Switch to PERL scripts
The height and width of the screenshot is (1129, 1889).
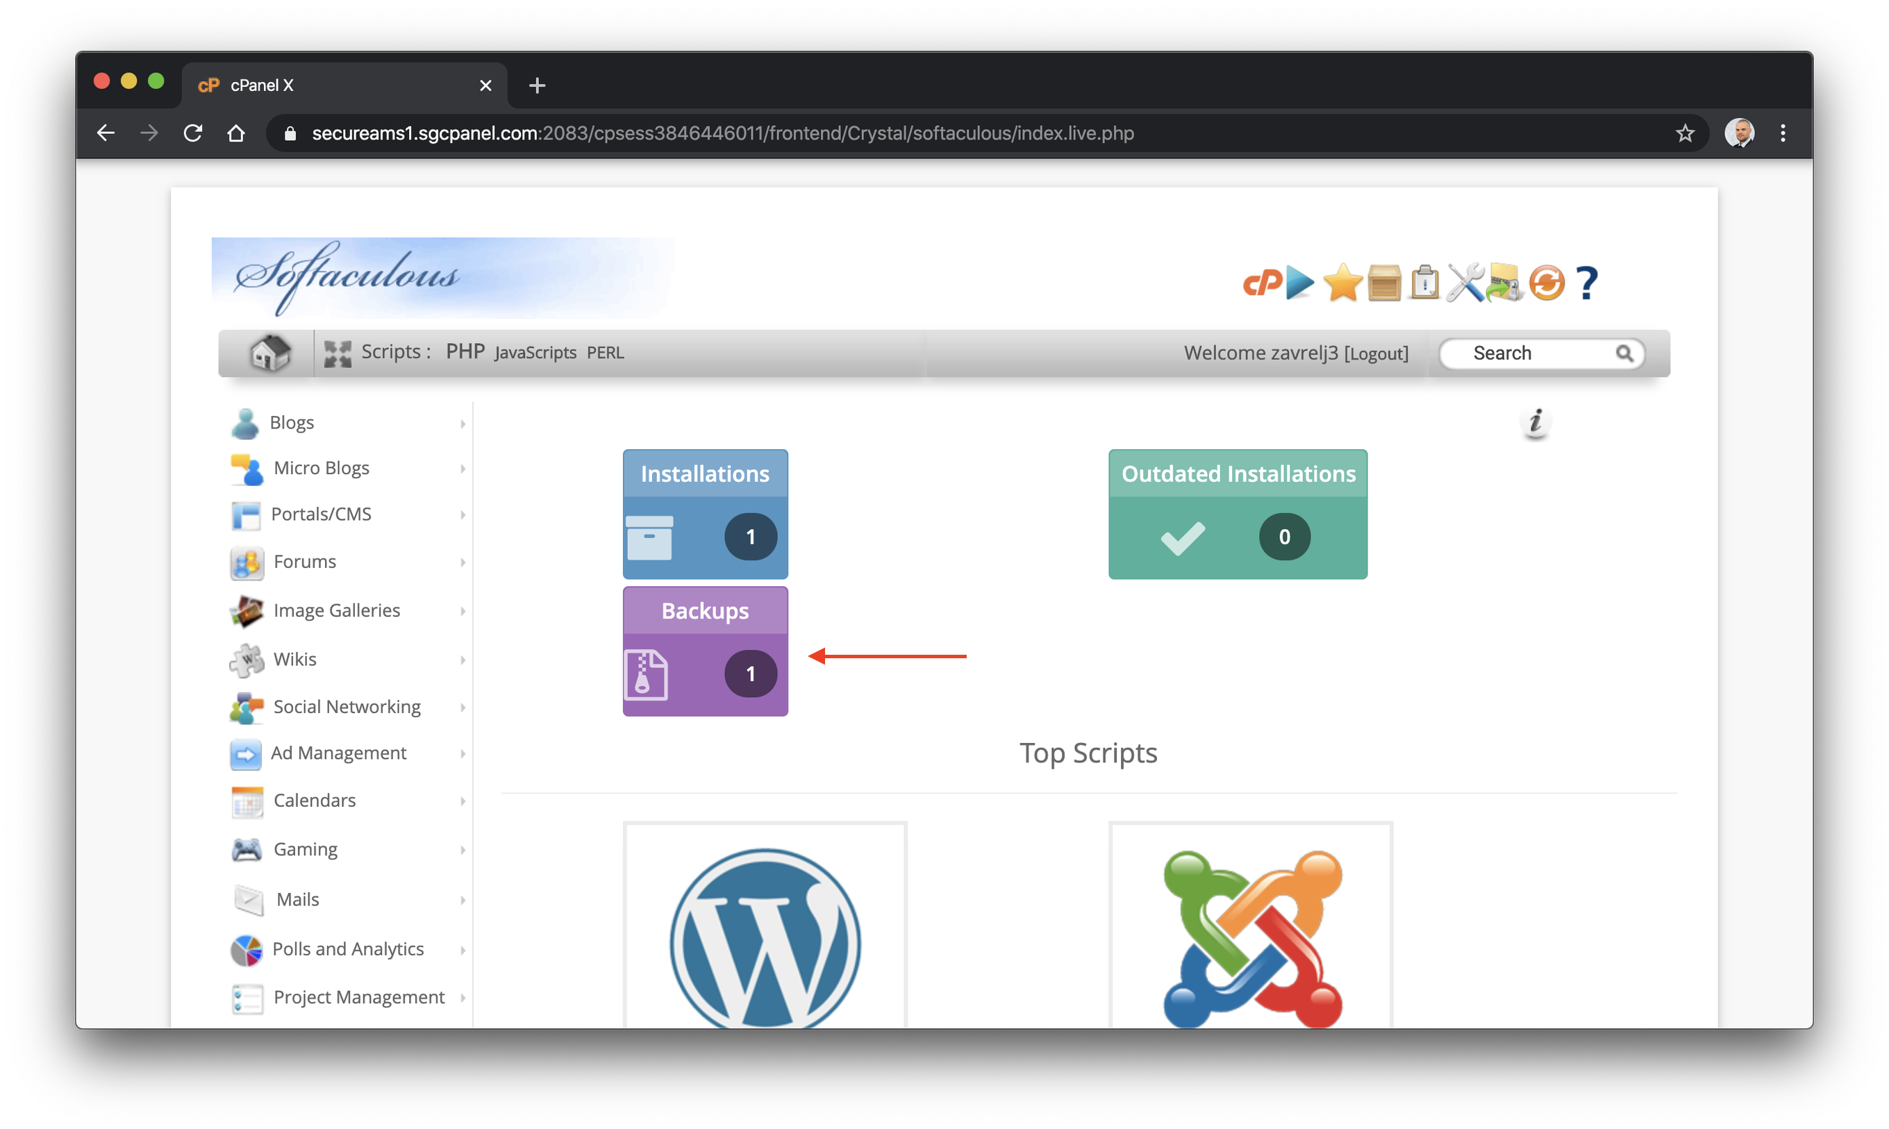(x=605, y=353)
